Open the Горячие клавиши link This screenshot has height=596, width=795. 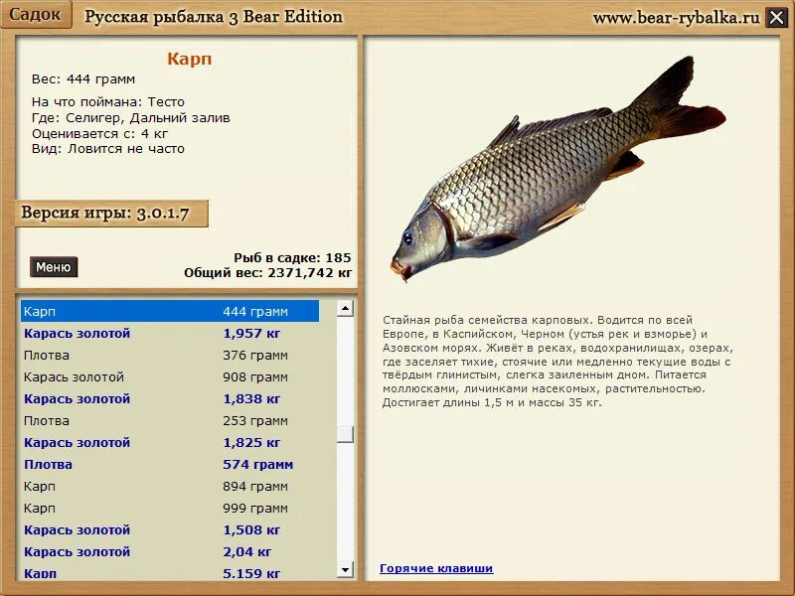pyautogui.click(x=436, y=568)
